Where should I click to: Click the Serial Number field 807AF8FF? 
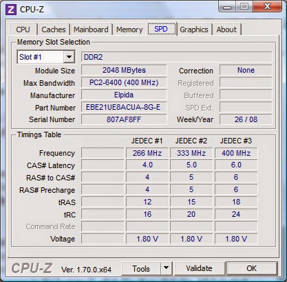click(124, 119)
